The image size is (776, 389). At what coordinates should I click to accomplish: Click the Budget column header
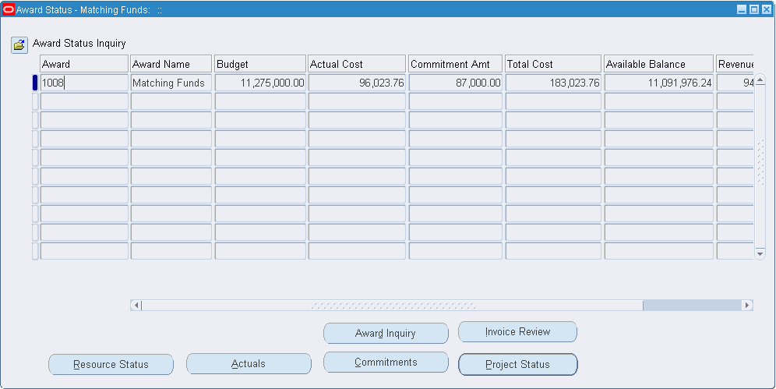260,64
